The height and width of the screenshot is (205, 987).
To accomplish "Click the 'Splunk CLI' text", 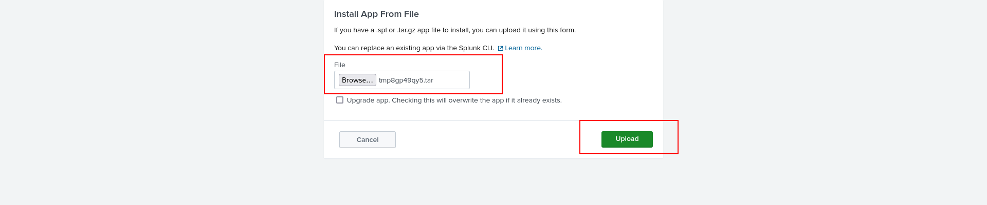I will click(476, 48).
